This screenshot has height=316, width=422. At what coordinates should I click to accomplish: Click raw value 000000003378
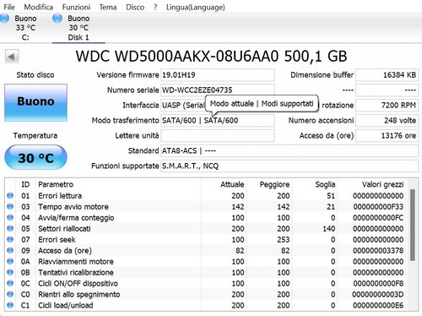point(378,250)
